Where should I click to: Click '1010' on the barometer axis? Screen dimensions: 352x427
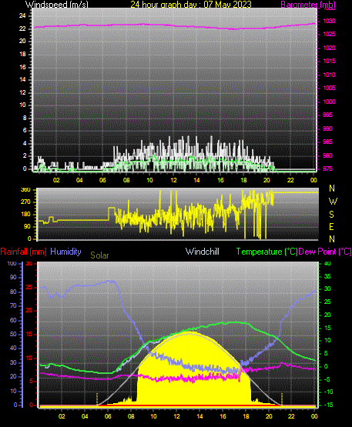329,75
